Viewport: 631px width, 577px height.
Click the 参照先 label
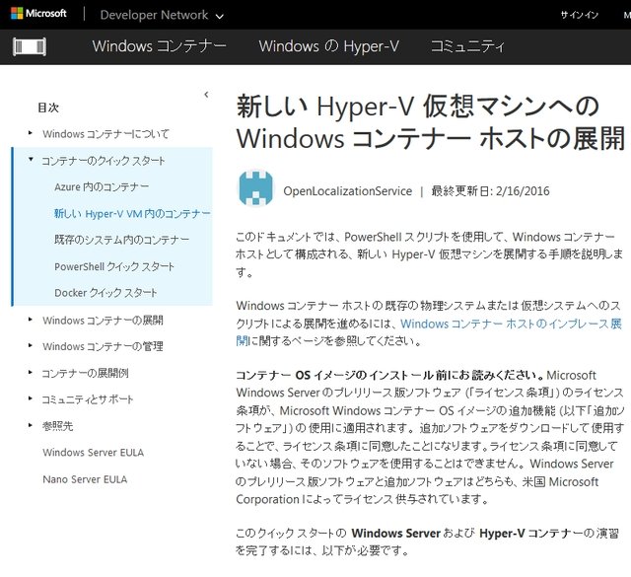tap(58, 426)
